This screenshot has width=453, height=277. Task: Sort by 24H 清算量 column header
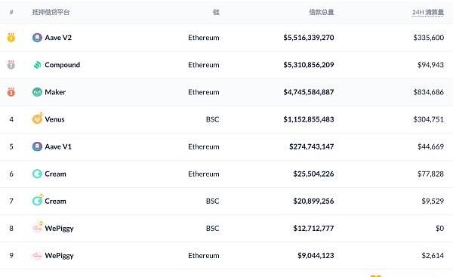(428, 12)
